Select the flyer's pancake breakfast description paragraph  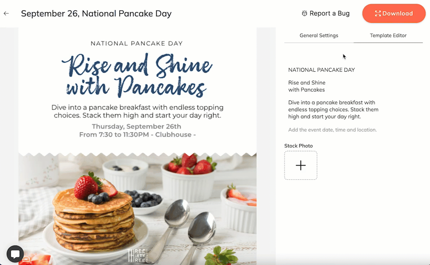(137, 111)
